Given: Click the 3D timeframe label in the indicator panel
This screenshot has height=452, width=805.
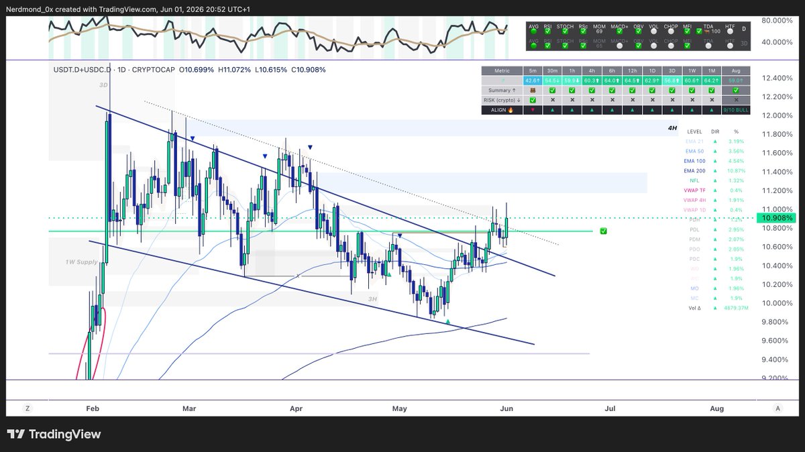Looking at the screenshot, I should pos(744,44).
